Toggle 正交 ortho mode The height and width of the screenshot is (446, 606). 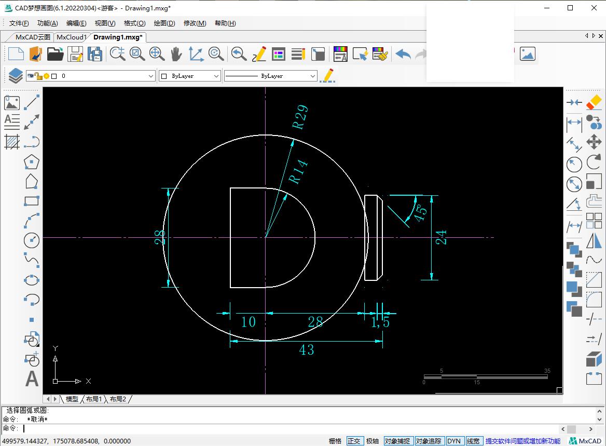pyautogui.click(x=354, y=441)
